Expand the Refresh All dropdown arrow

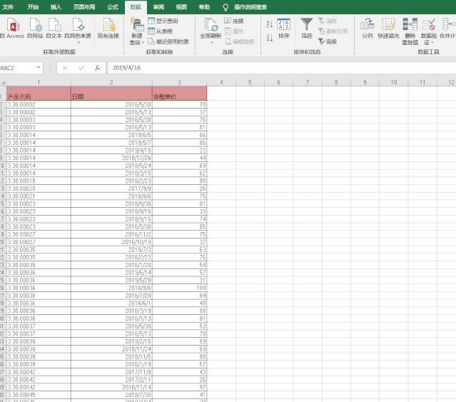(x=211, y=42)
